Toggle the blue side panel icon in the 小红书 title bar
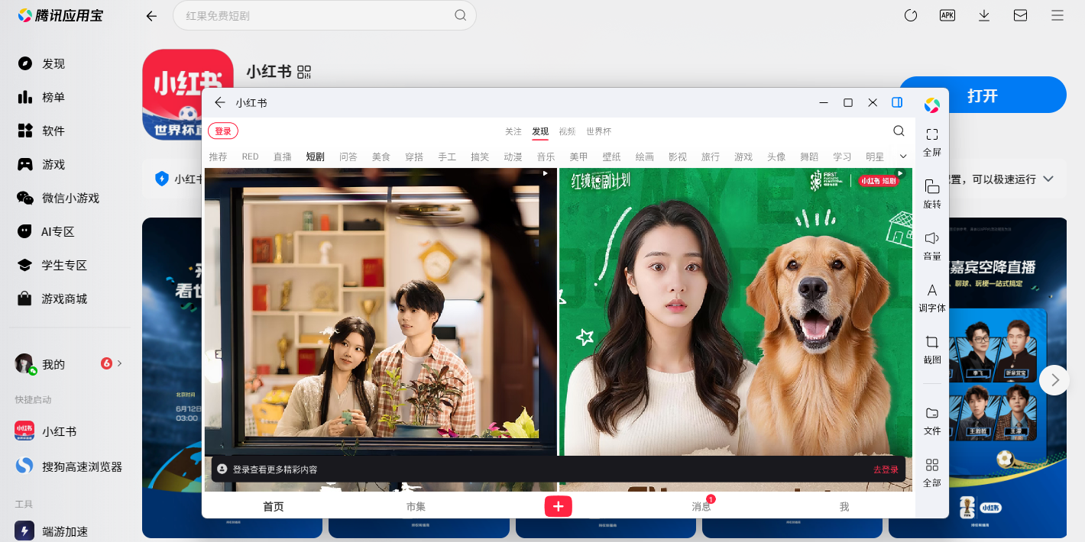Image resolution: width=1085 pixels, height=542 pixels. click(897, 102)
